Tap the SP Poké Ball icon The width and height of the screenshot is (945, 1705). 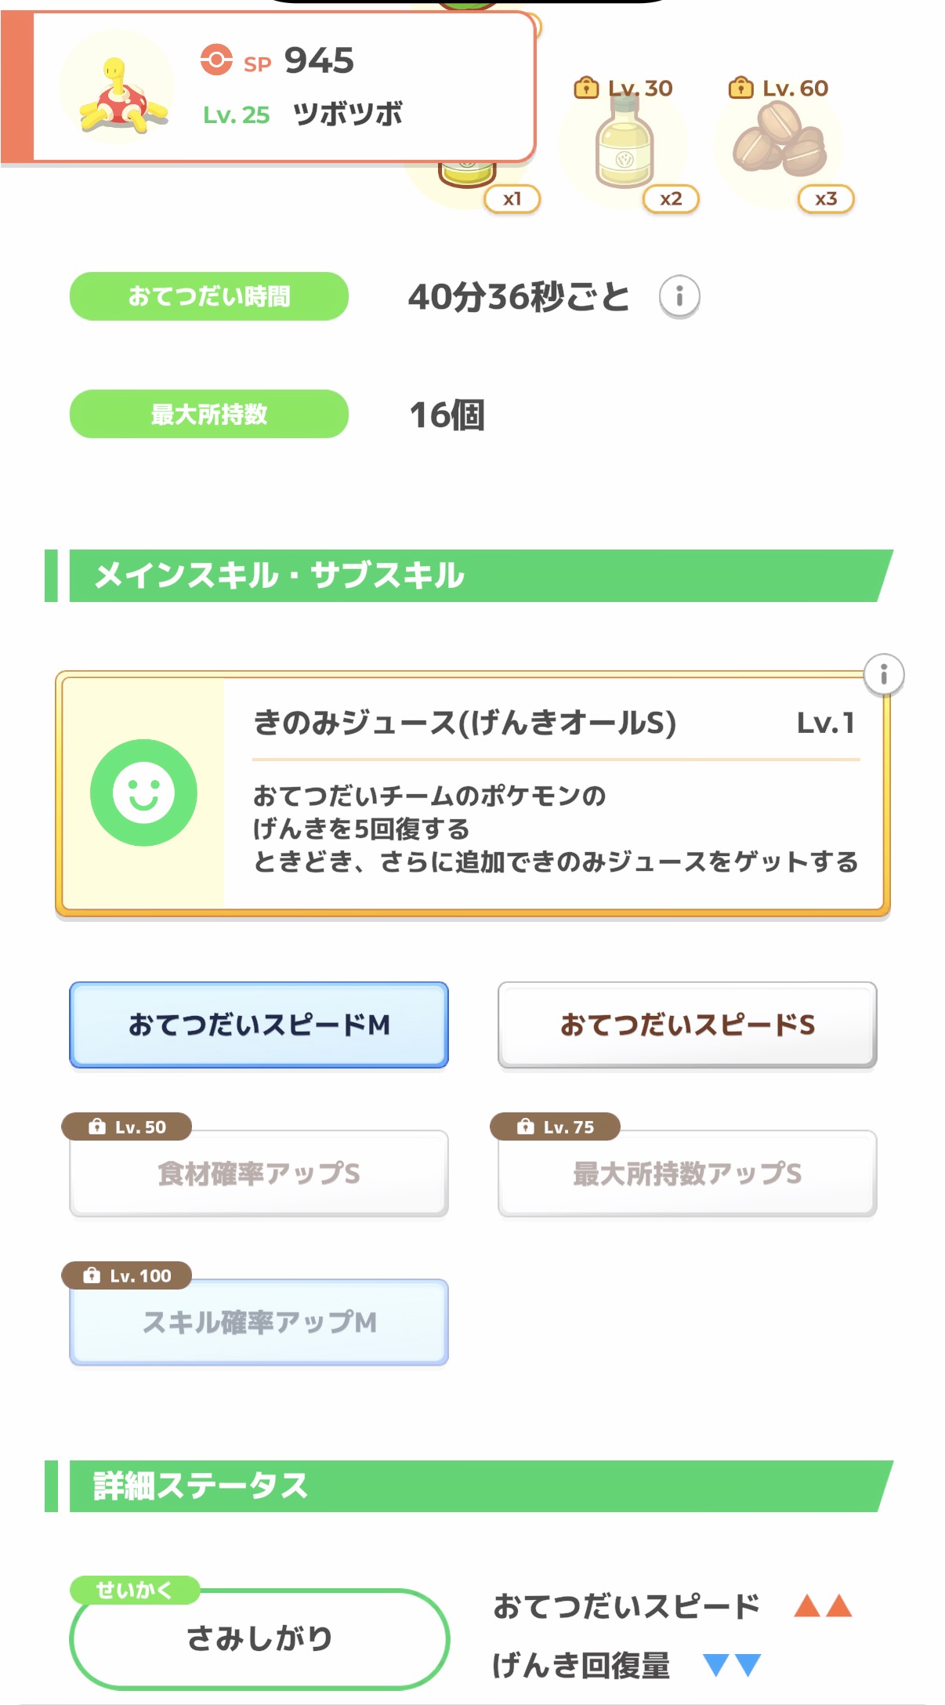(x=216, y=60)
